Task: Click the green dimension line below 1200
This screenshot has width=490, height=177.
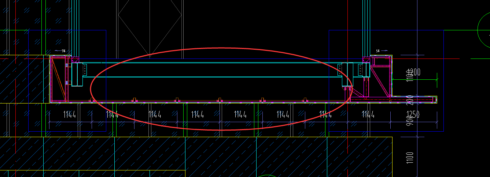Action: [x=414, y=79]
